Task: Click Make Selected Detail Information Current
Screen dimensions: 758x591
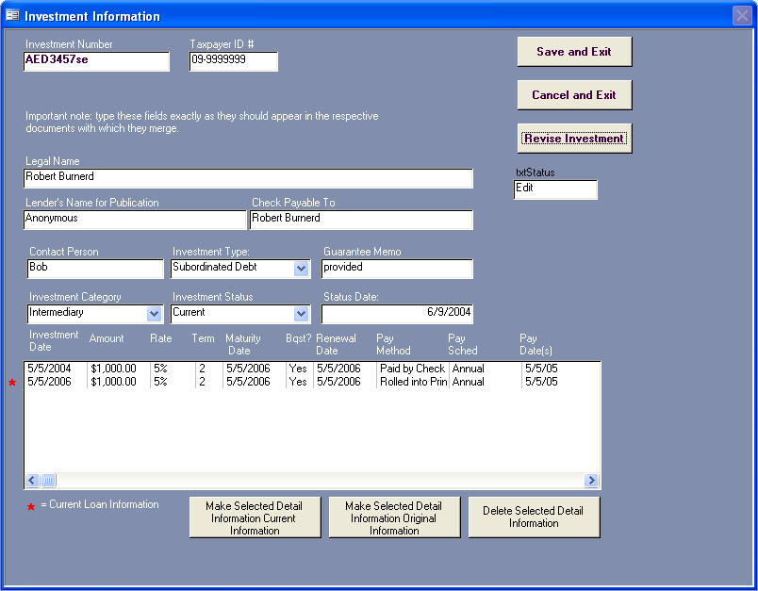Action: (x=255, y=517)
